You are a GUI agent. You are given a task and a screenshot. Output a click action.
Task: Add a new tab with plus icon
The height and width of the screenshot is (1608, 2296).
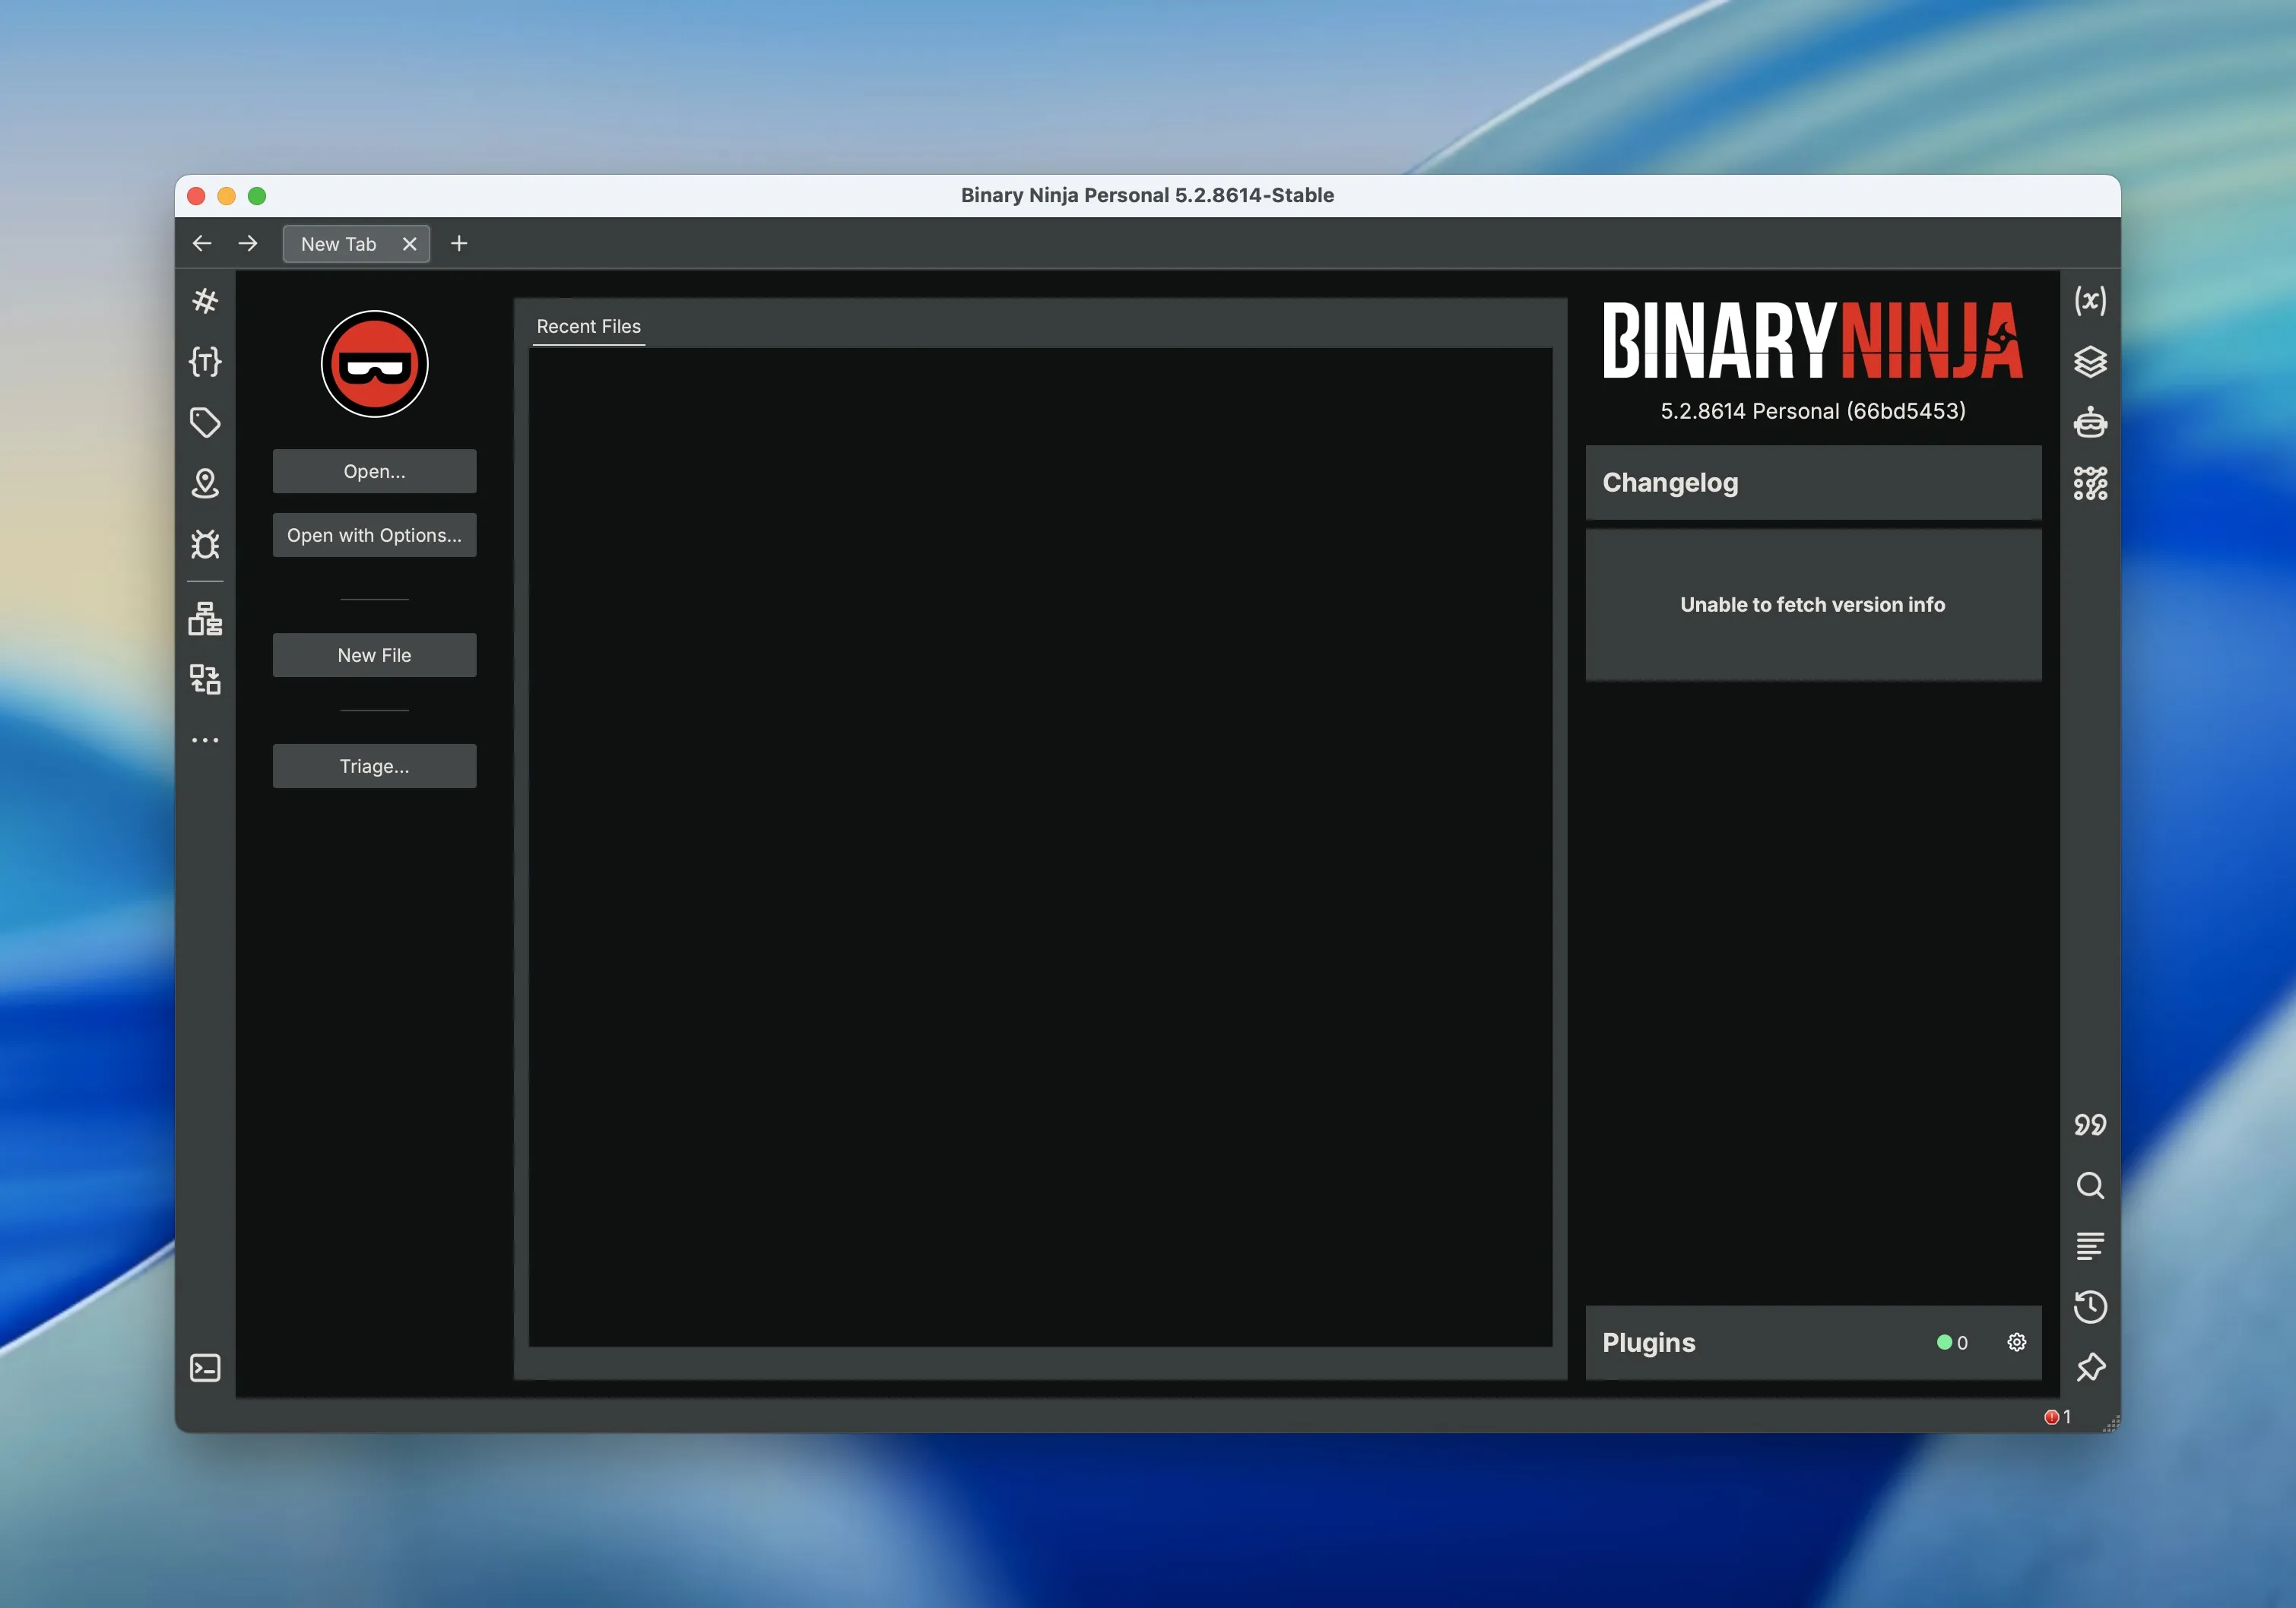(x=459, y=243)
